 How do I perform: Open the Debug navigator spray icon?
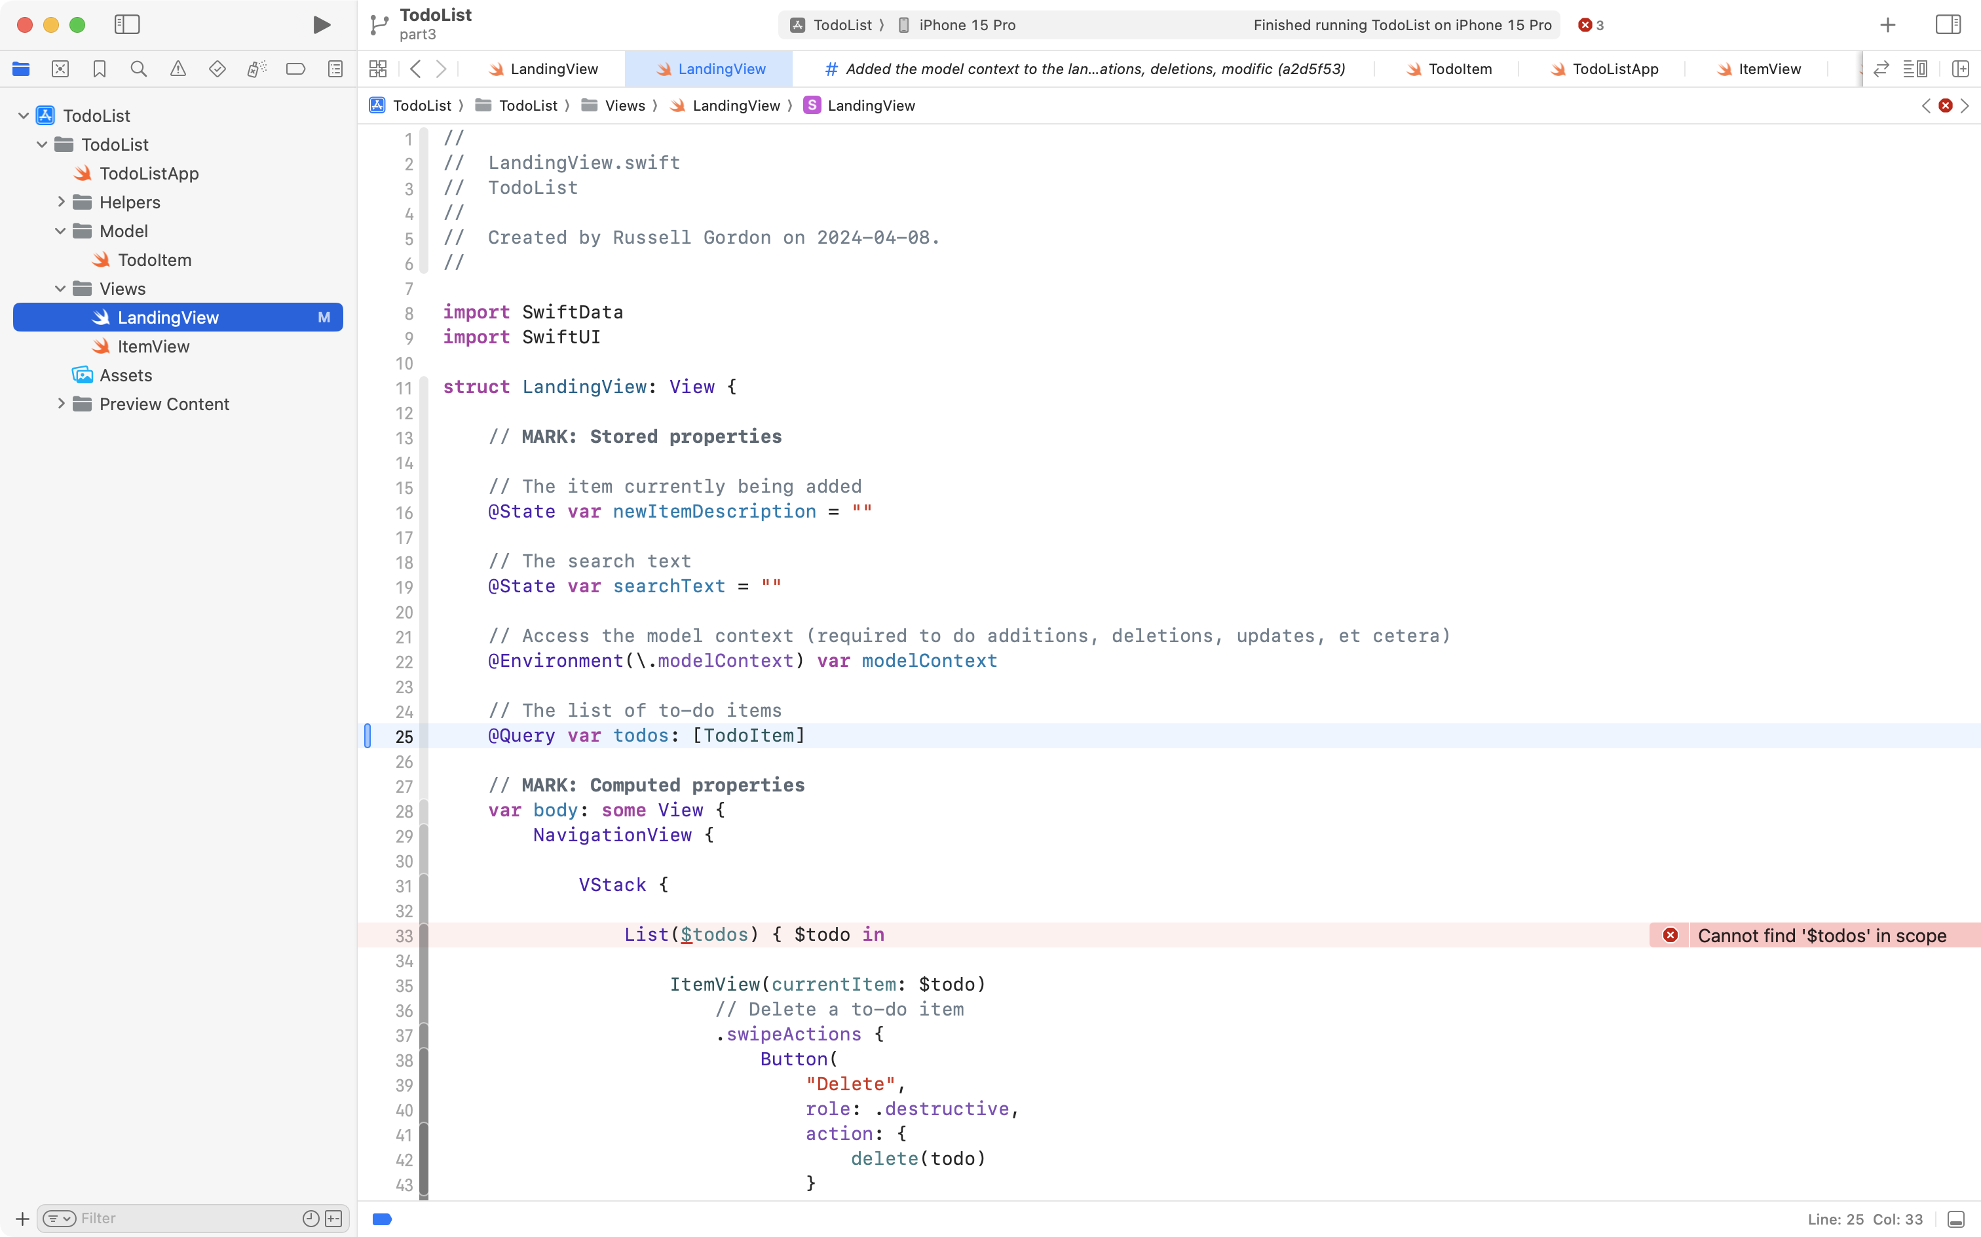tap(257, 69)
